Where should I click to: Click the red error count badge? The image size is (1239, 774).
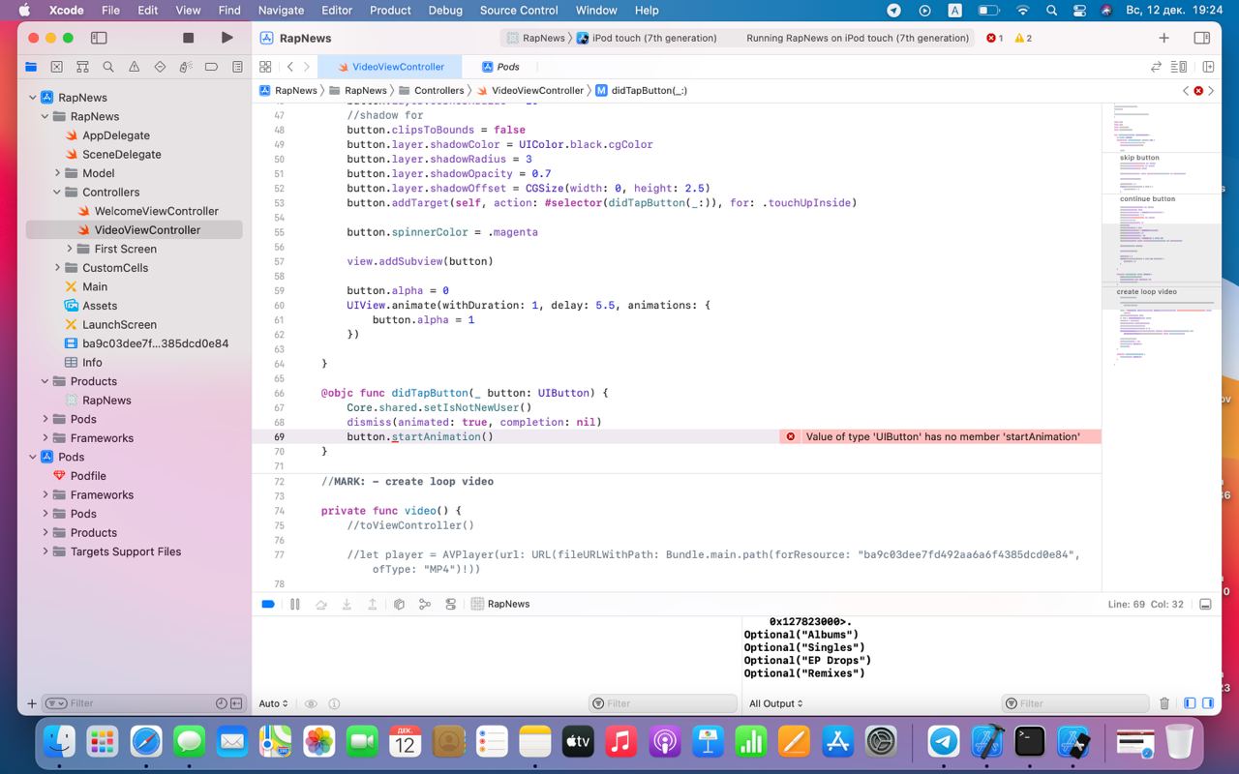(x=994, y=38)
